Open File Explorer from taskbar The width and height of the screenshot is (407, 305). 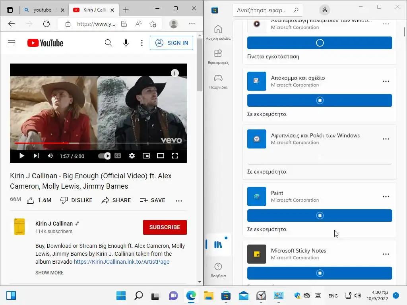(208, 295)
